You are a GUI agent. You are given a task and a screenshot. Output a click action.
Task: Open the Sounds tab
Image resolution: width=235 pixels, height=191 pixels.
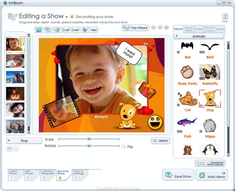click(x=199, y=29)
